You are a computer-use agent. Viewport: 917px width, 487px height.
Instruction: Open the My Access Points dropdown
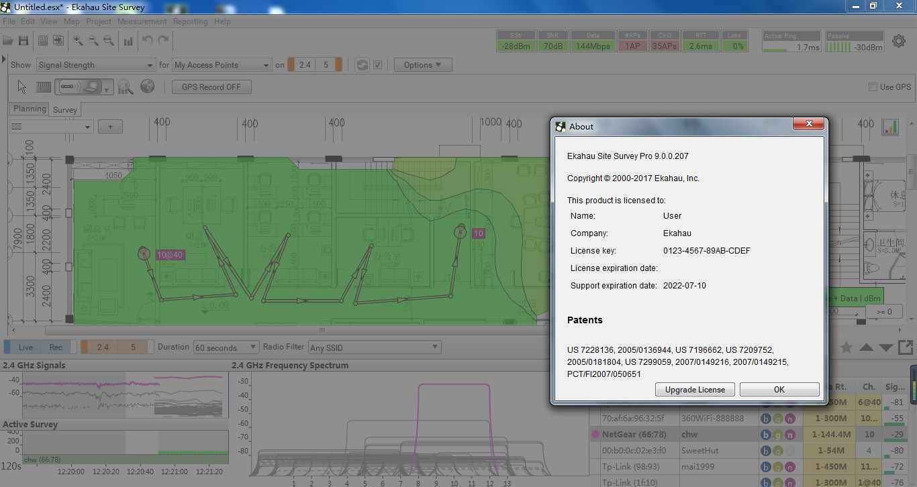pyautogui.click(x=222, y=65)
